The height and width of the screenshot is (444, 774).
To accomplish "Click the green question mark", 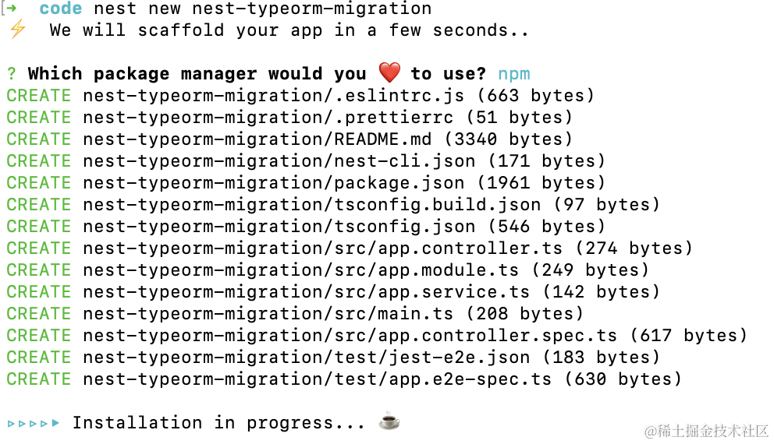I will point(12,74).
